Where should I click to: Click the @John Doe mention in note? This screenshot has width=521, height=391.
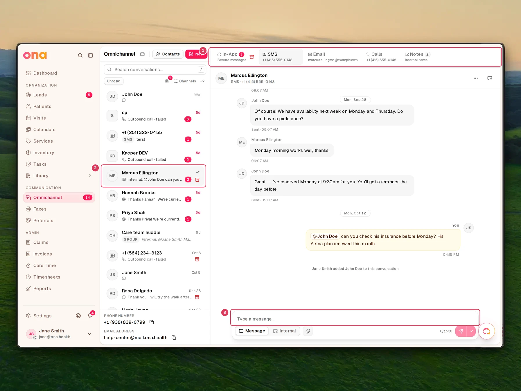325,236
